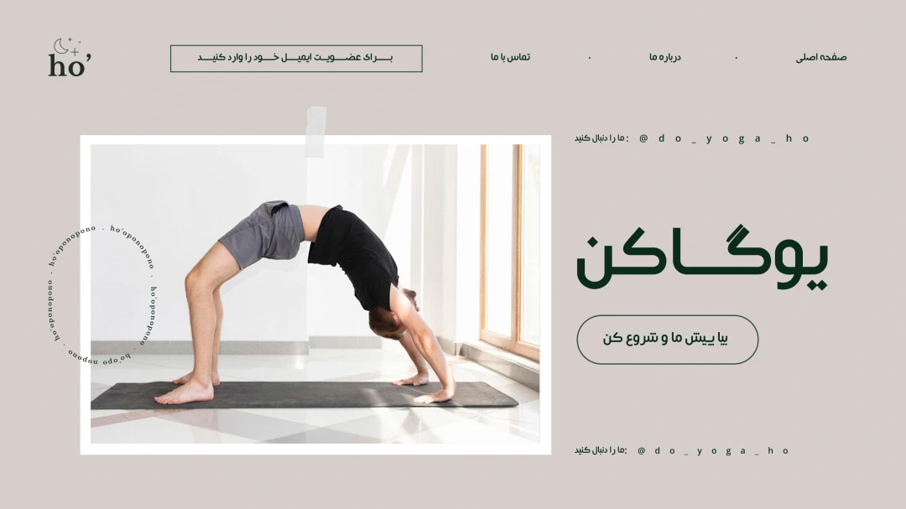Focus the email subscription input field
The width and height of the screenshot is (906, 509).
(x=296, y=59)
